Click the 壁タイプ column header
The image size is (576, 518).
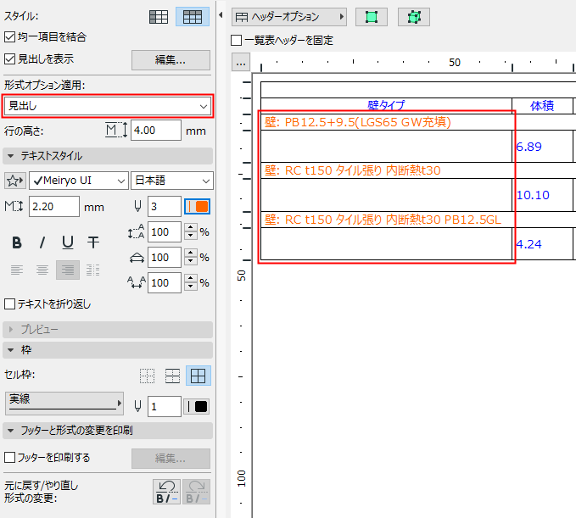coord(386,106)
